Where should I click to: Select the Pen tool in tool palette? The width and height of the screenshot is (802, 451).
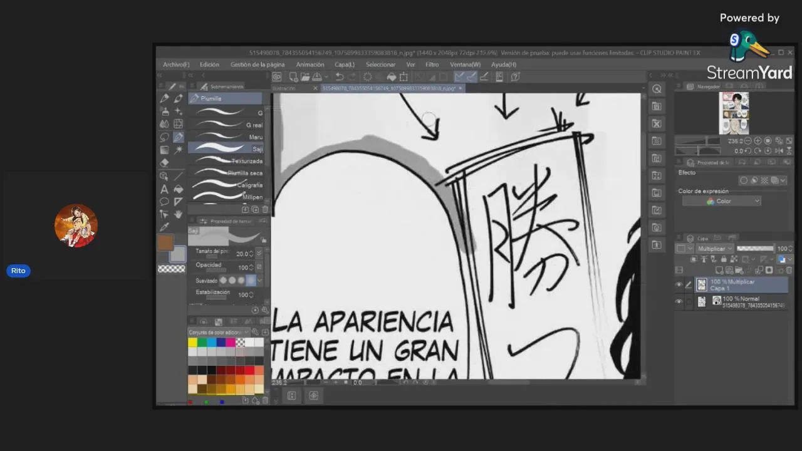click(x=179, y=137)
